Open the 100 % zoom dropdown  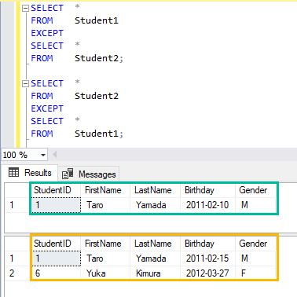(x=43, y=155)
